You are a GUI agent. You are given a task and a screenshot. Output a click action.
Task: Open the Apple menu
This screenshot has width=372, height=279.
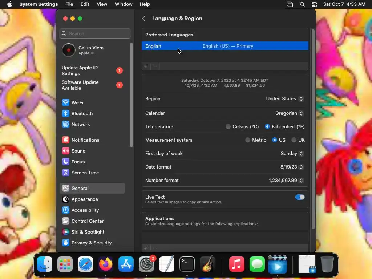(x=9, y=4)
